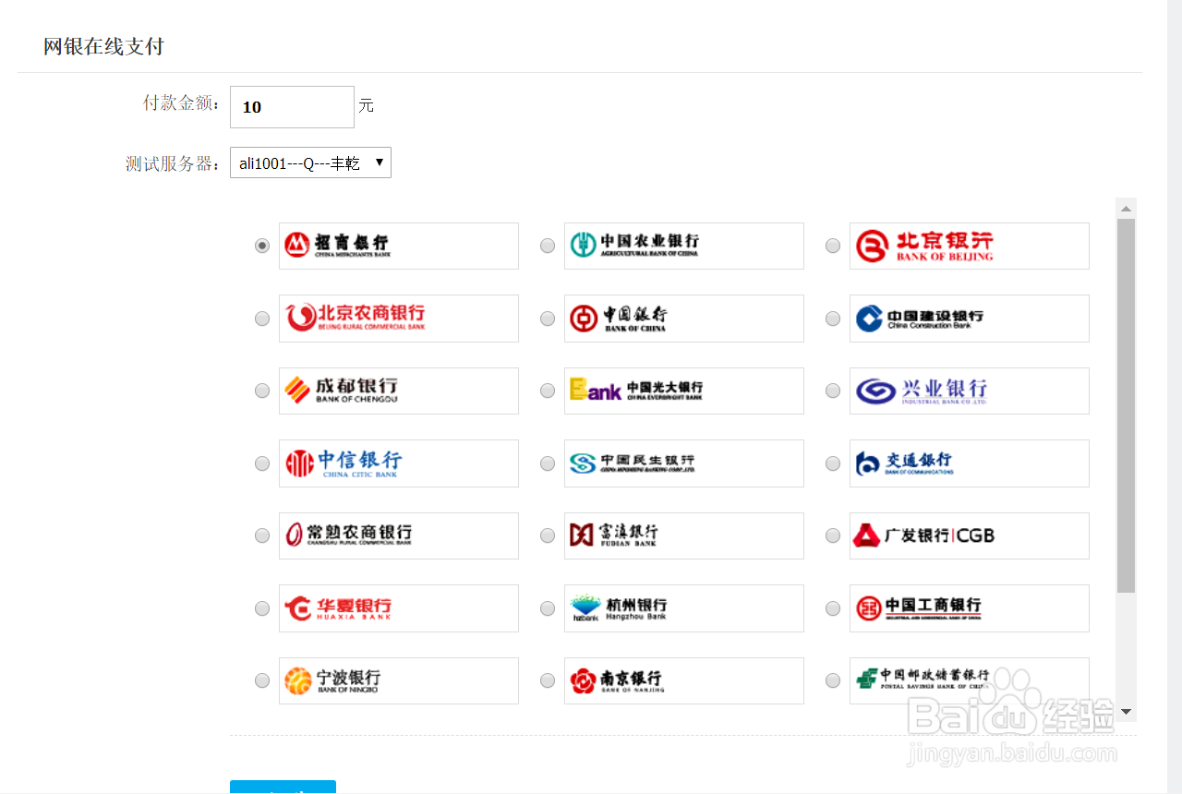Tick the 中国民生银行 radio button
The height and width of the screenshot is (794, 1182).
(548, 463)
